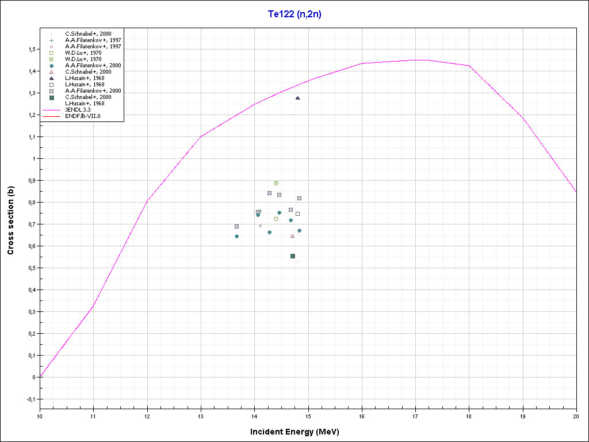This screenshot has width=589, height=442.
Task: Click the Incident Energy (MeV) axis label
Action: (299, 431)
